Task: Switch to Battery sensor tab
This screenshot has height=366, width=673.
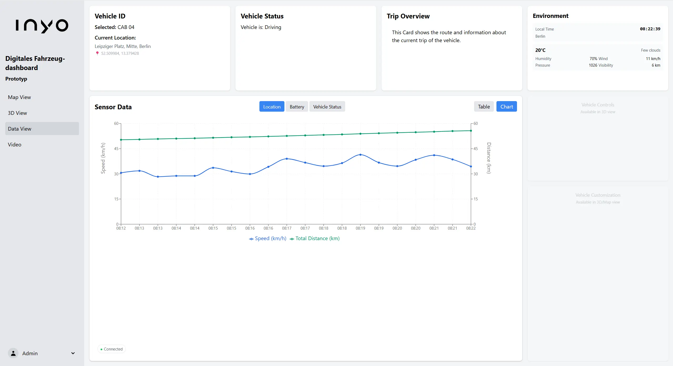Action: pos(297,107)
